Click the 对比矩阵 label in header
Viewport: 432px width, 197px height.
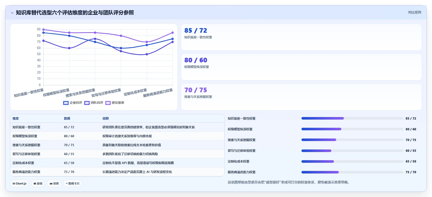click(415, 12)
